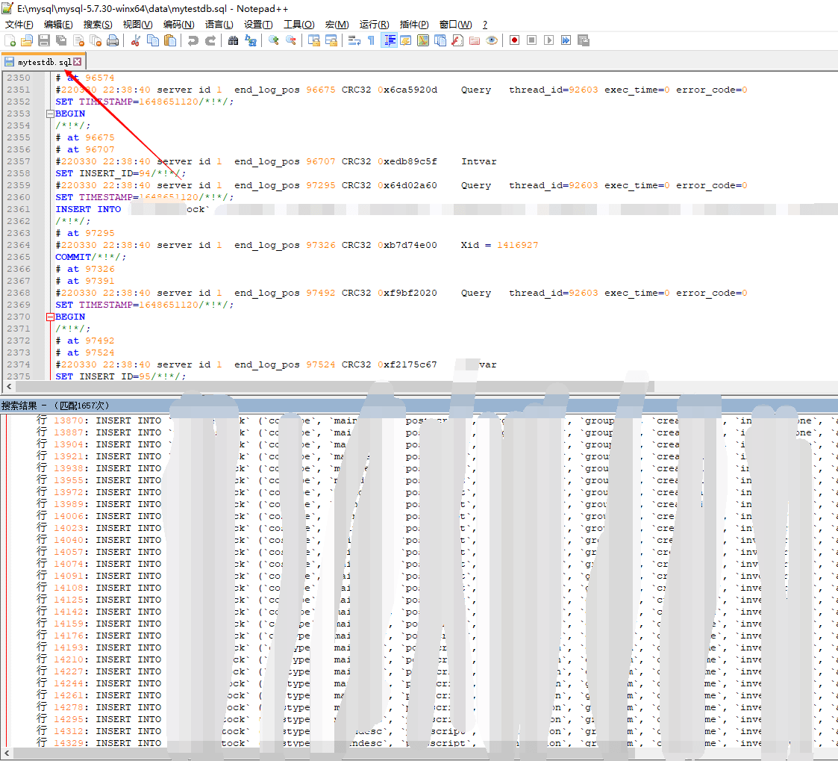
Task: Collapse the BEGIN fold at line 2370
Action: (x=50, y=317)
